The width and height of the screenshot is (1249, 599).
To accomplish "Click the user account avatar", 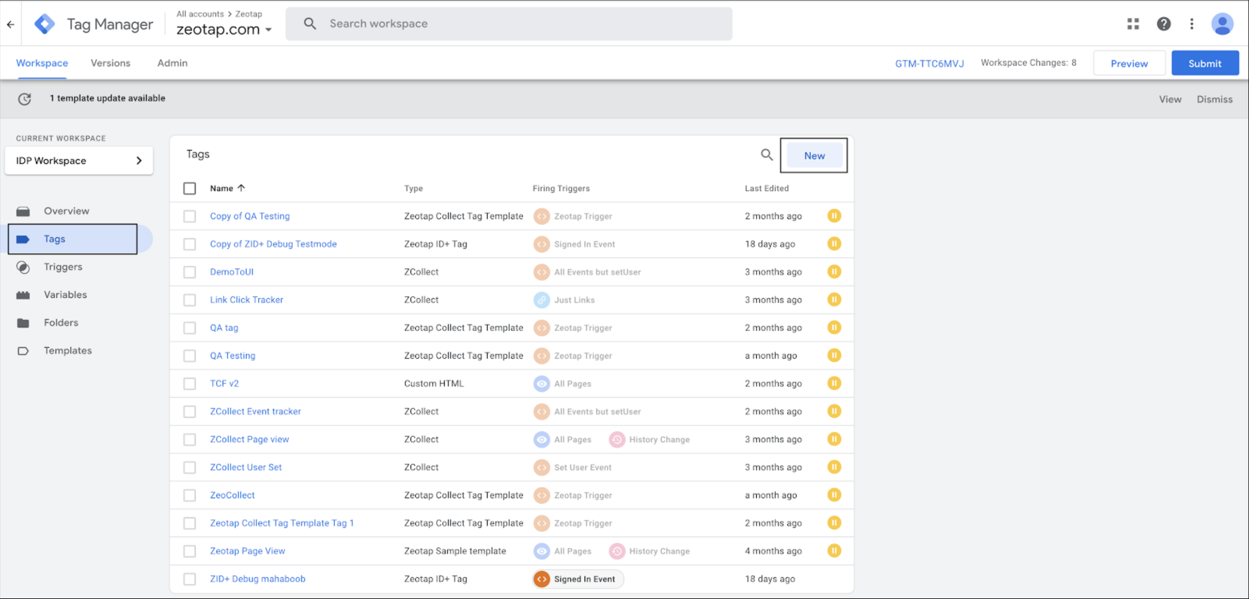I will point(1222,24).
